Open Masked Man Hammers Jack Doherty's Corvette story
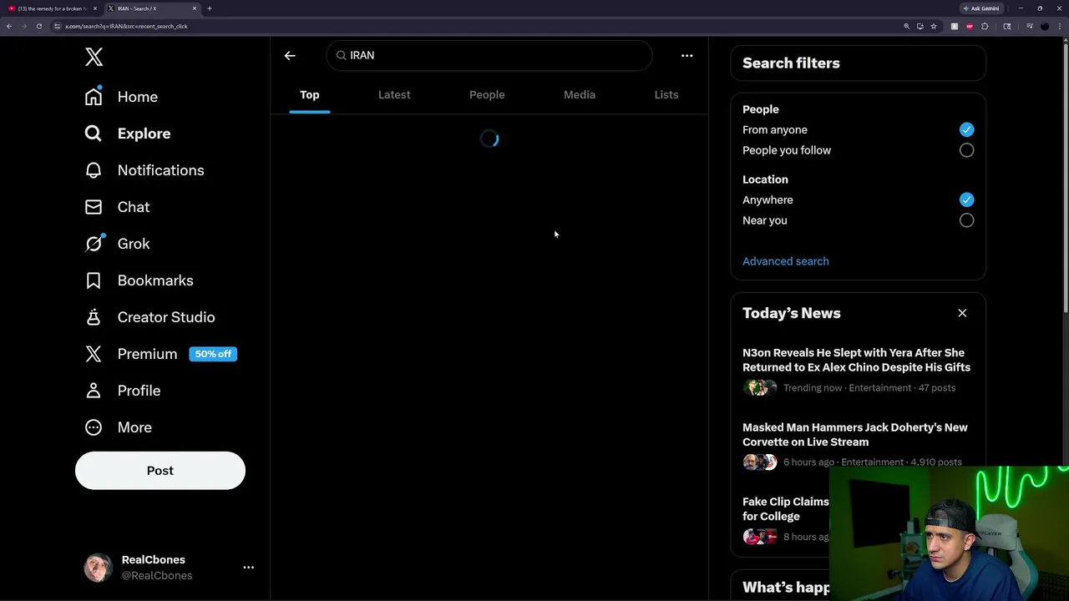Viewport: 1069px width, 601px height. point(855,434)
